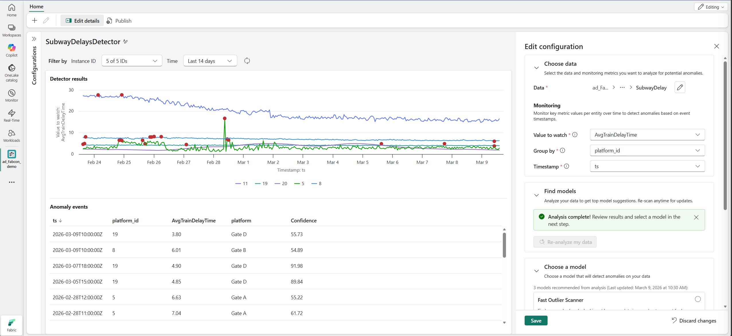Open Real-Time from the sidebar

(x=11, y=115)
